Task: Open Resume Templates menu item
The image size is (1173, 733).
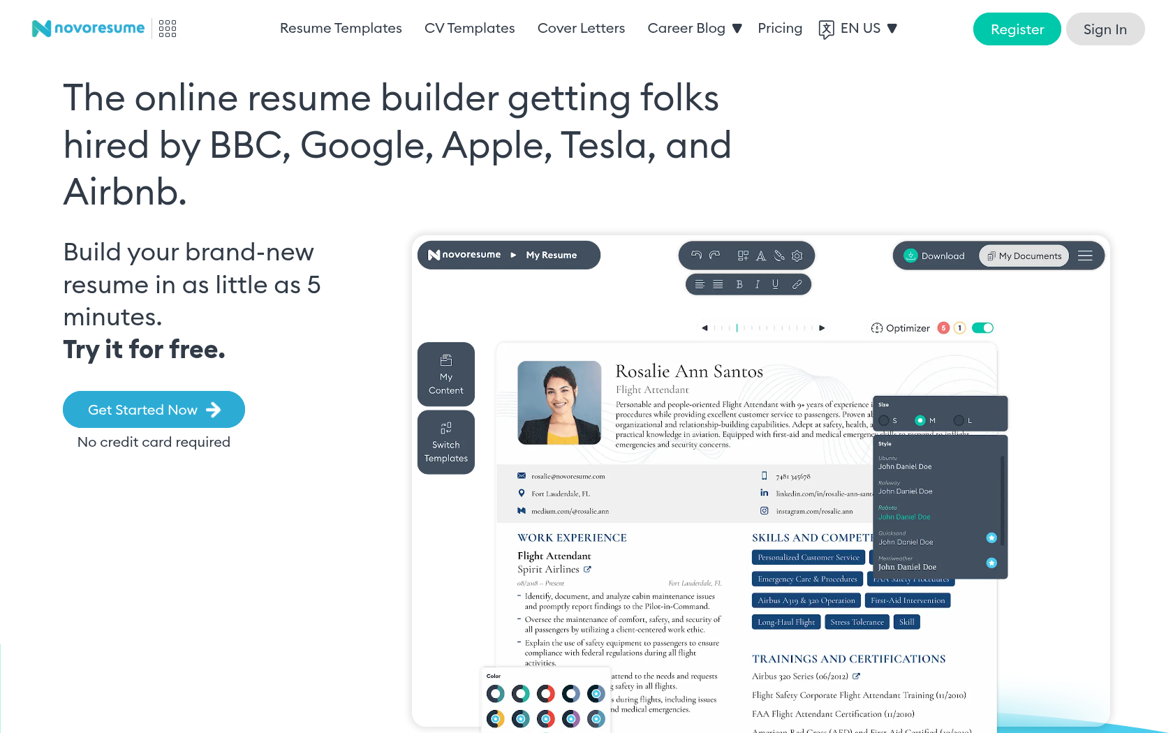Action: (x=341, y=29)
